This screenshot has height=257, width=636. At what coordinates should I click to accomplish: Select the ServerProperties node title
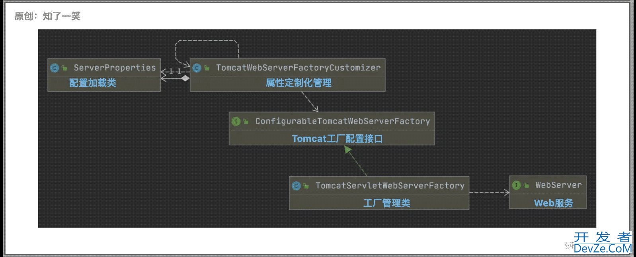pos(115,68)
